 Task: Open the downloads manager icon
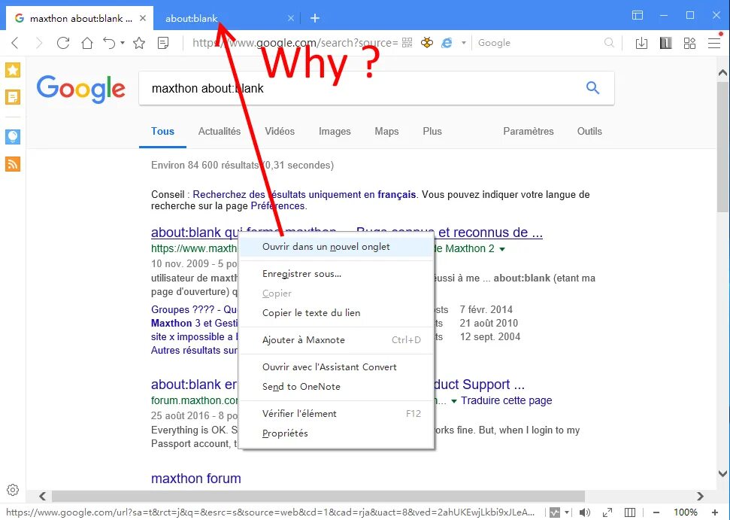(x=641, y=44)
